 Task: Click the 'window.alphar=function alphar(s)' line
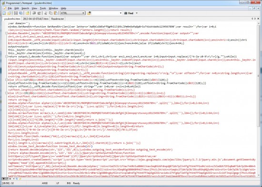108,103
